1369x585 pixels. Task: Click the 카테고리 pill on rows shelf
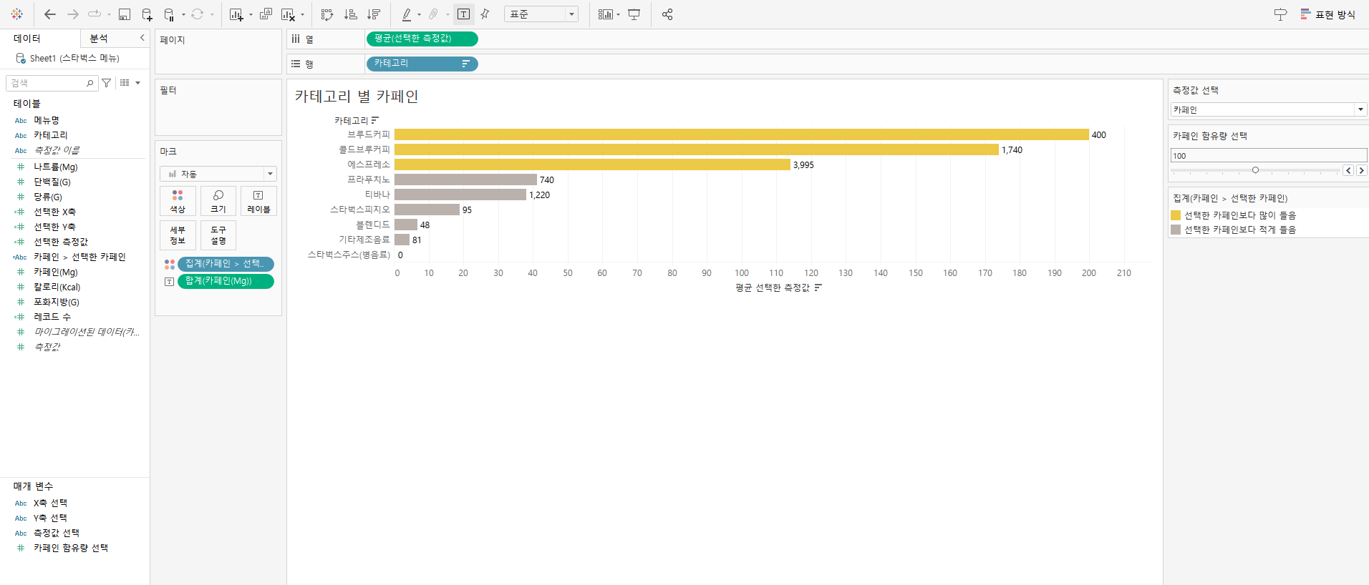[x=422, y=64]
